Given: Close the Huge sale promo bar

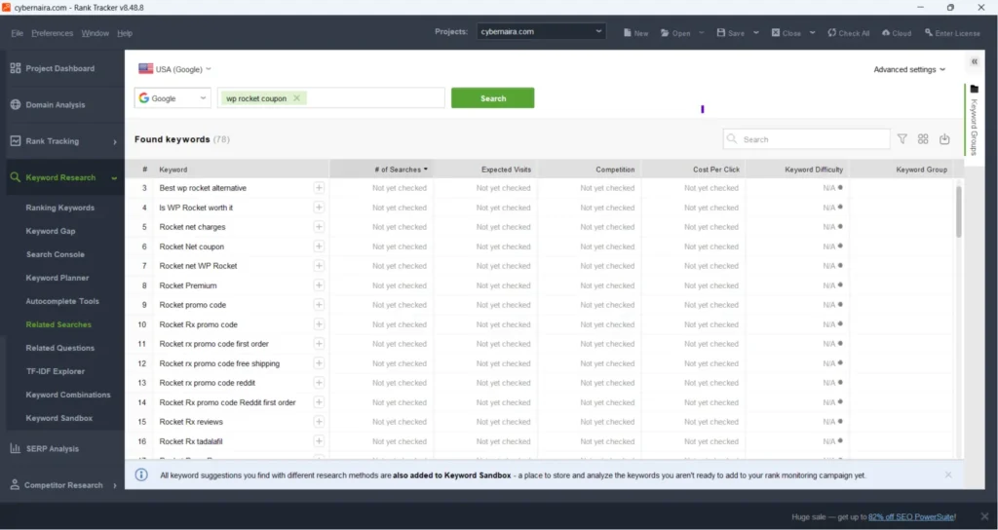Looking at the screenshot, I should coord(982,516).
